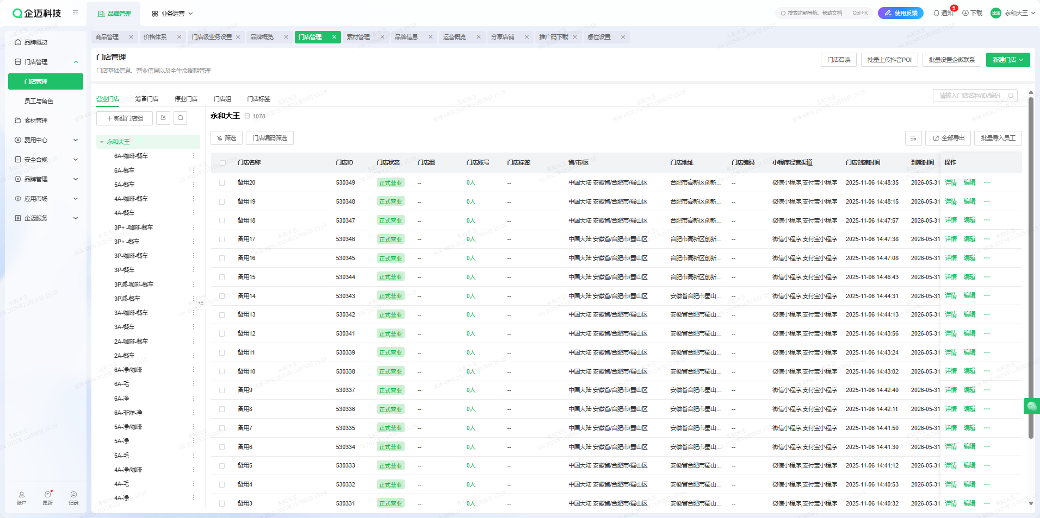The image size is (1040, 518).
Task: Switch to the 筹备门店 tab
Action: pos(147,99)
